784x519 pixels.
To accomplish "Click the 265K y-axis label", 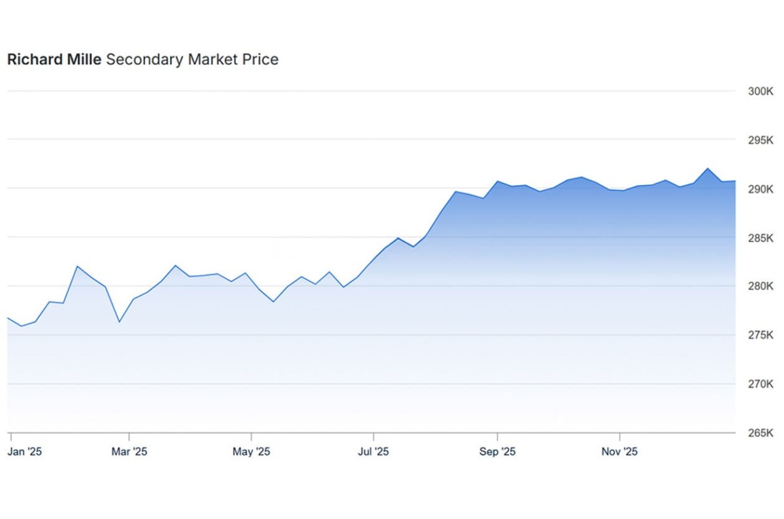I will point(760,433).
